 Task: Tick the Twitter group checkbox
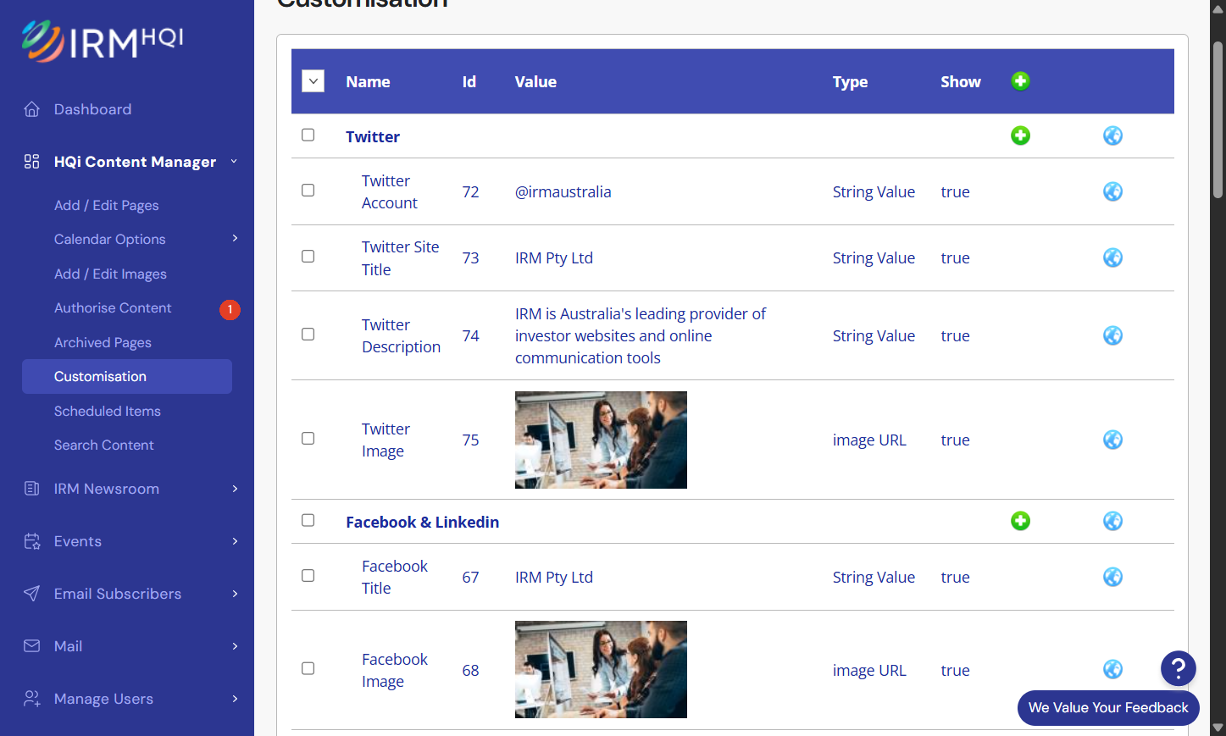[308, 136]
